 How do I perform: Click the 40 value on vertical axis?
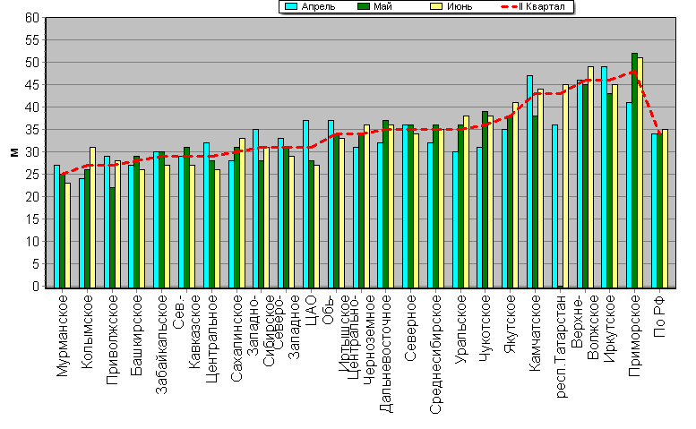tap(32, 107)
